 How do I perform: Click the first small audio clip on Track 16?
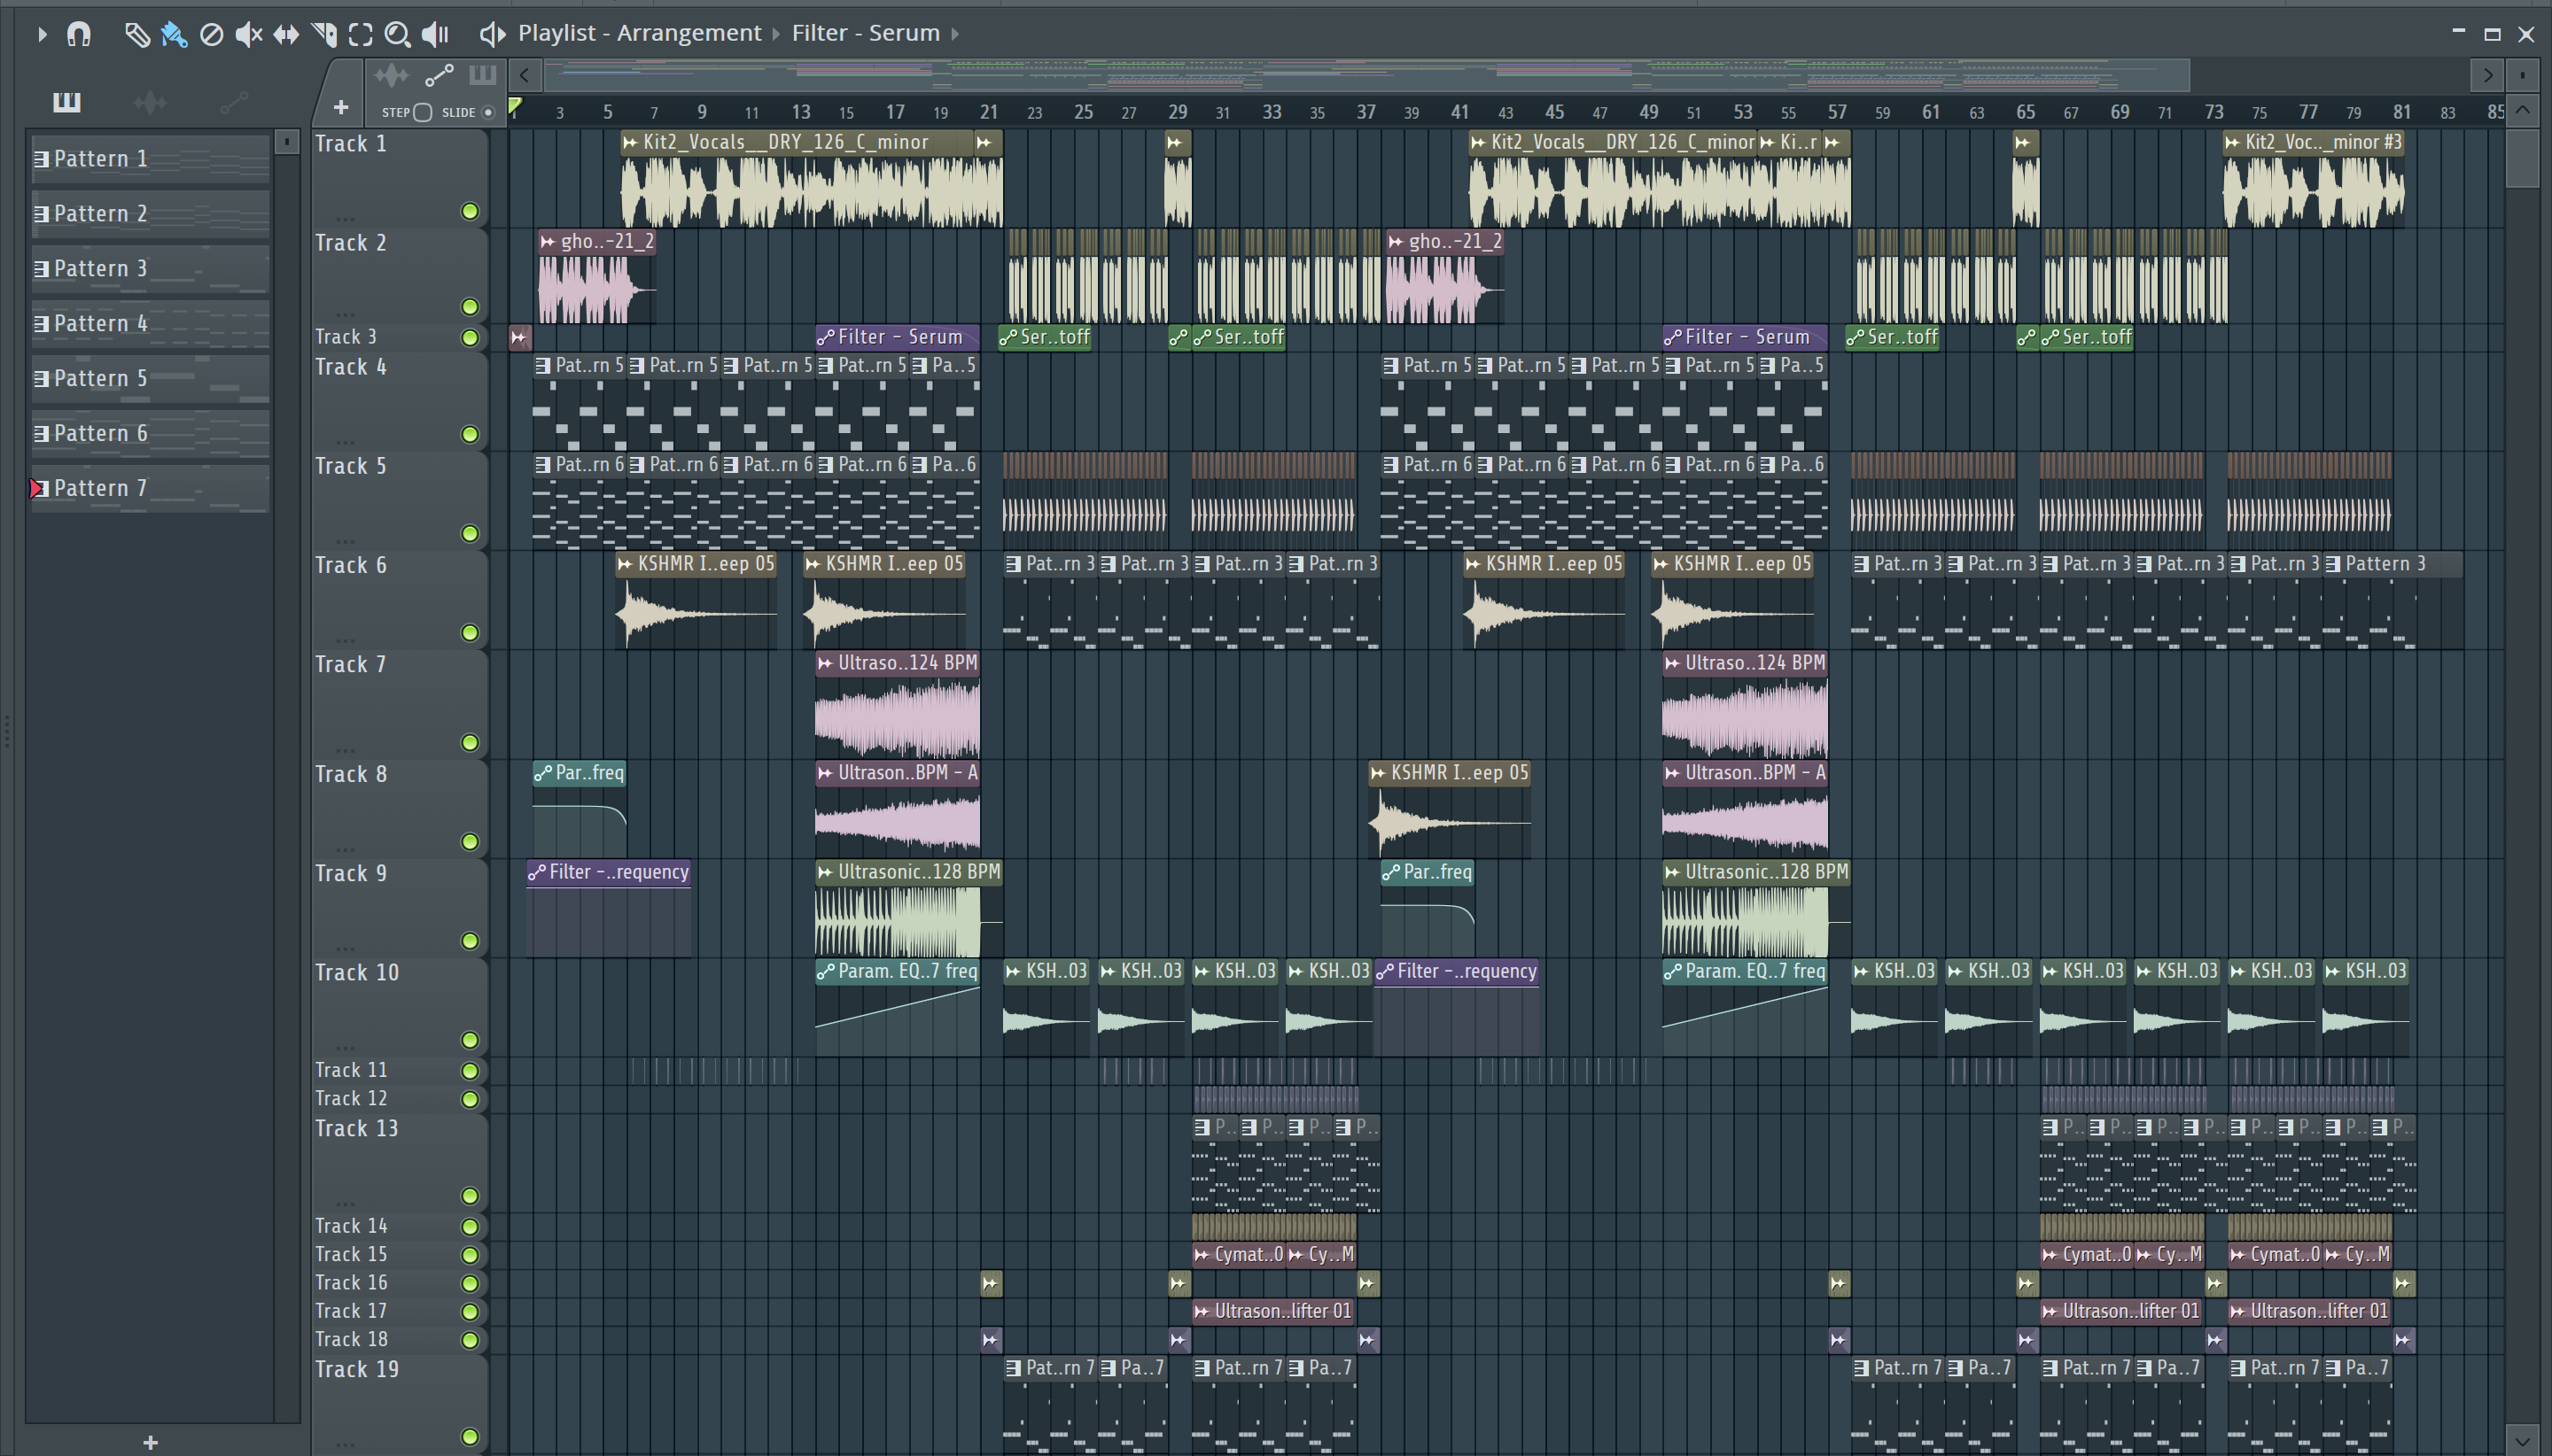(991, 1284)
